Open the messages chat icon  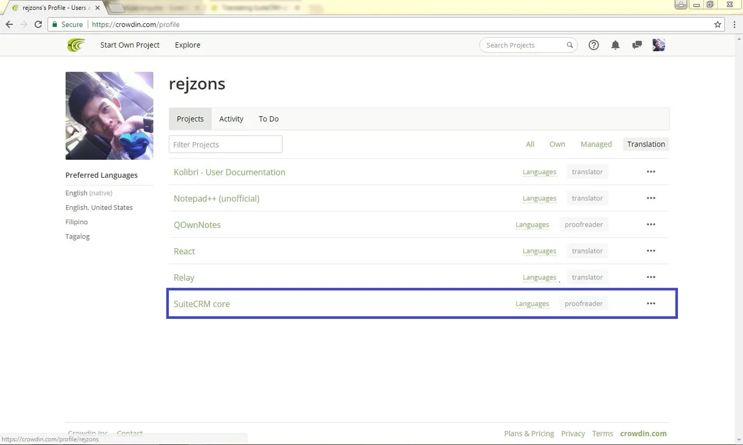(x=637, y=45)
